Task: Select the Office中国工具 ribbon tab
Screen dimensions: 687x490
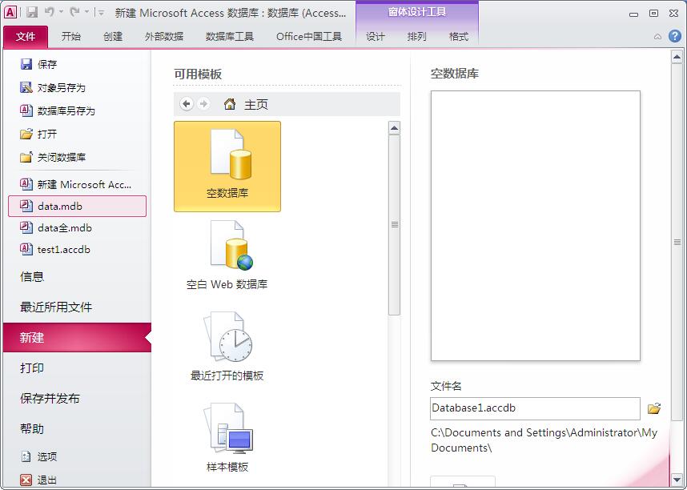Action: (x=309, y=36)
